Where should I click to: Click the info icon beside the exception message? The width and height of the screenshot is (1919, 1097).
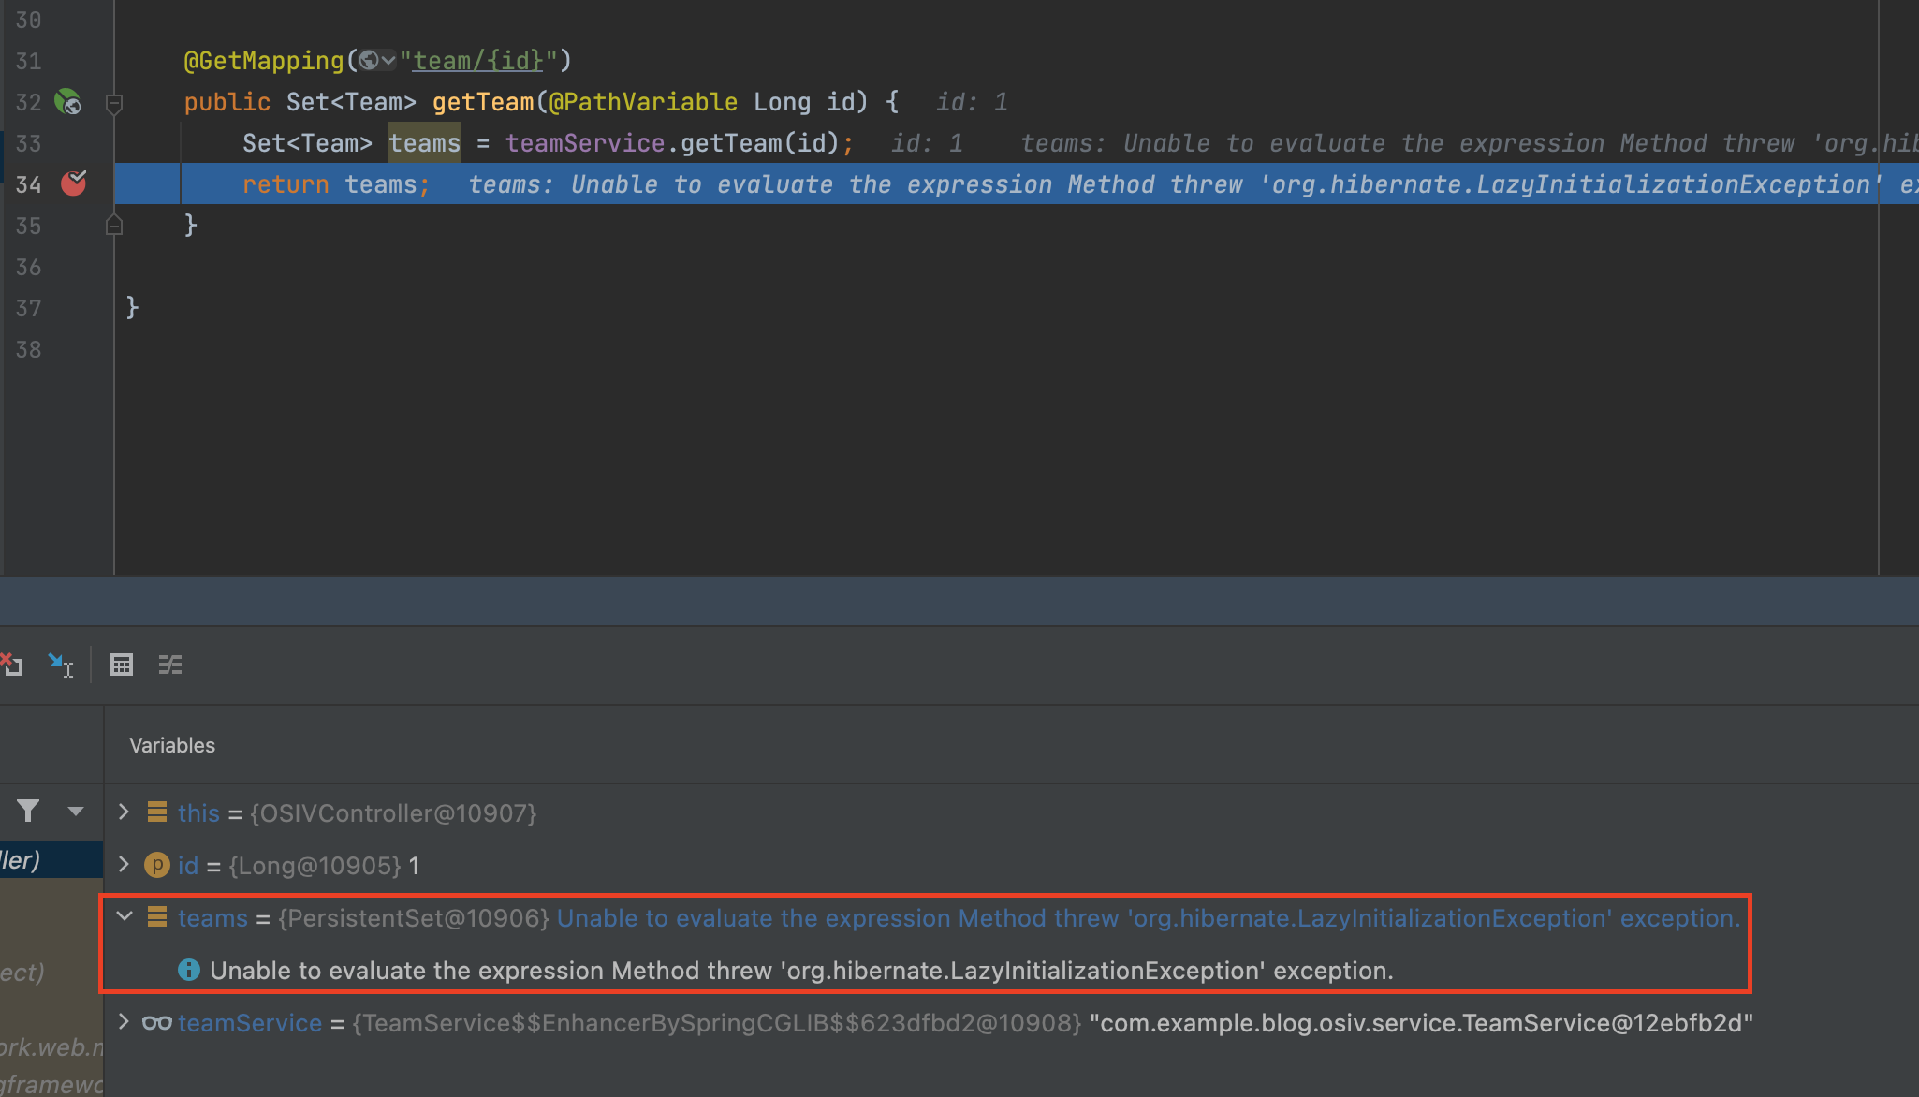point(188,970)
